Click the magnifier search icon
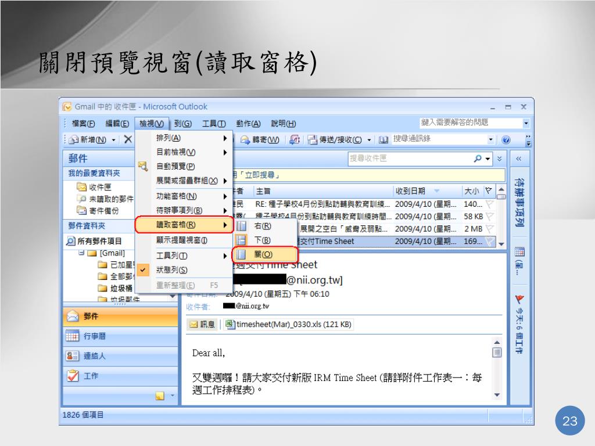 pos(478,159)
